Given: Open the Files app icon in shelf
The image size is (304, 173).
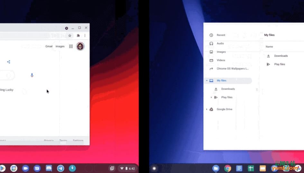Looking at the screenshot, I should pyautogui.click(x=216, y=168).
